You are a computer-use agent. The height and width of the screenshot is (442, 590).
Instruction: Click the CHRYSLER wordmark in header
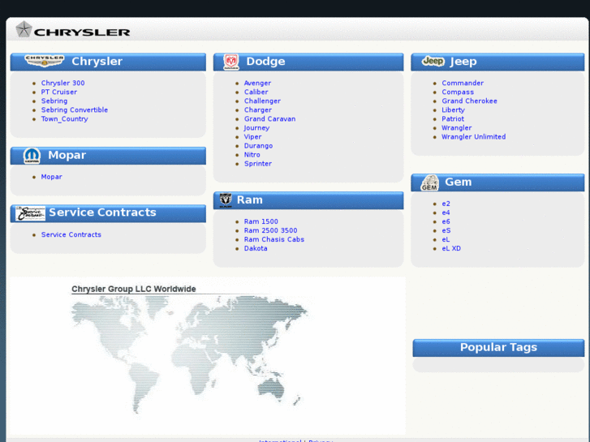(82, 32)
